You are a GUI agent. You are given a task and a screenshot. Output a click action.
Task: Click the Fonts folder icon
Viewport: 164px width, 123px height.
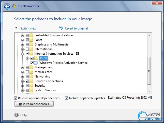32,40
